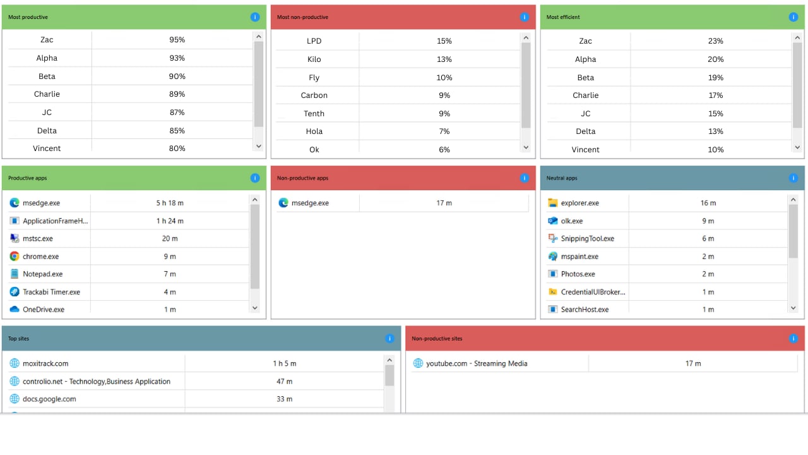Select the SnippingTool.exe icon in Neutral apps
Screen dimensions: 808x455
click(x=553, y=239)
